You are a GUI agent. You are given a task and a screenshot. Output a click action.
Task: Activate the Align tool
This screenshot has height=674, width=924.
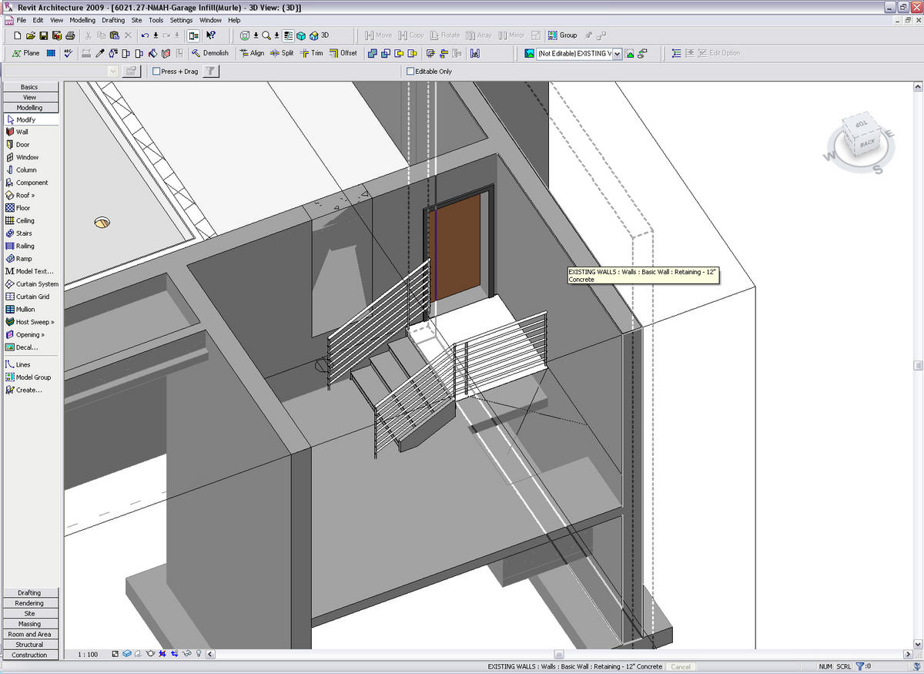point(251,53)
